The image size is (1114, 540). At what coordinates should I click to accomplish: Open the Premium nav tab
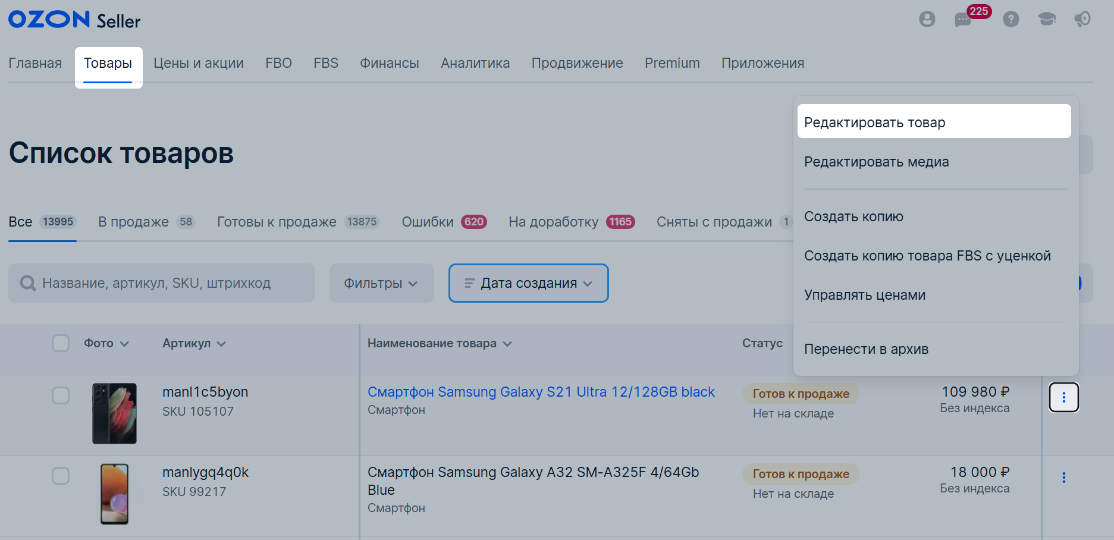[x=672, y=63]
